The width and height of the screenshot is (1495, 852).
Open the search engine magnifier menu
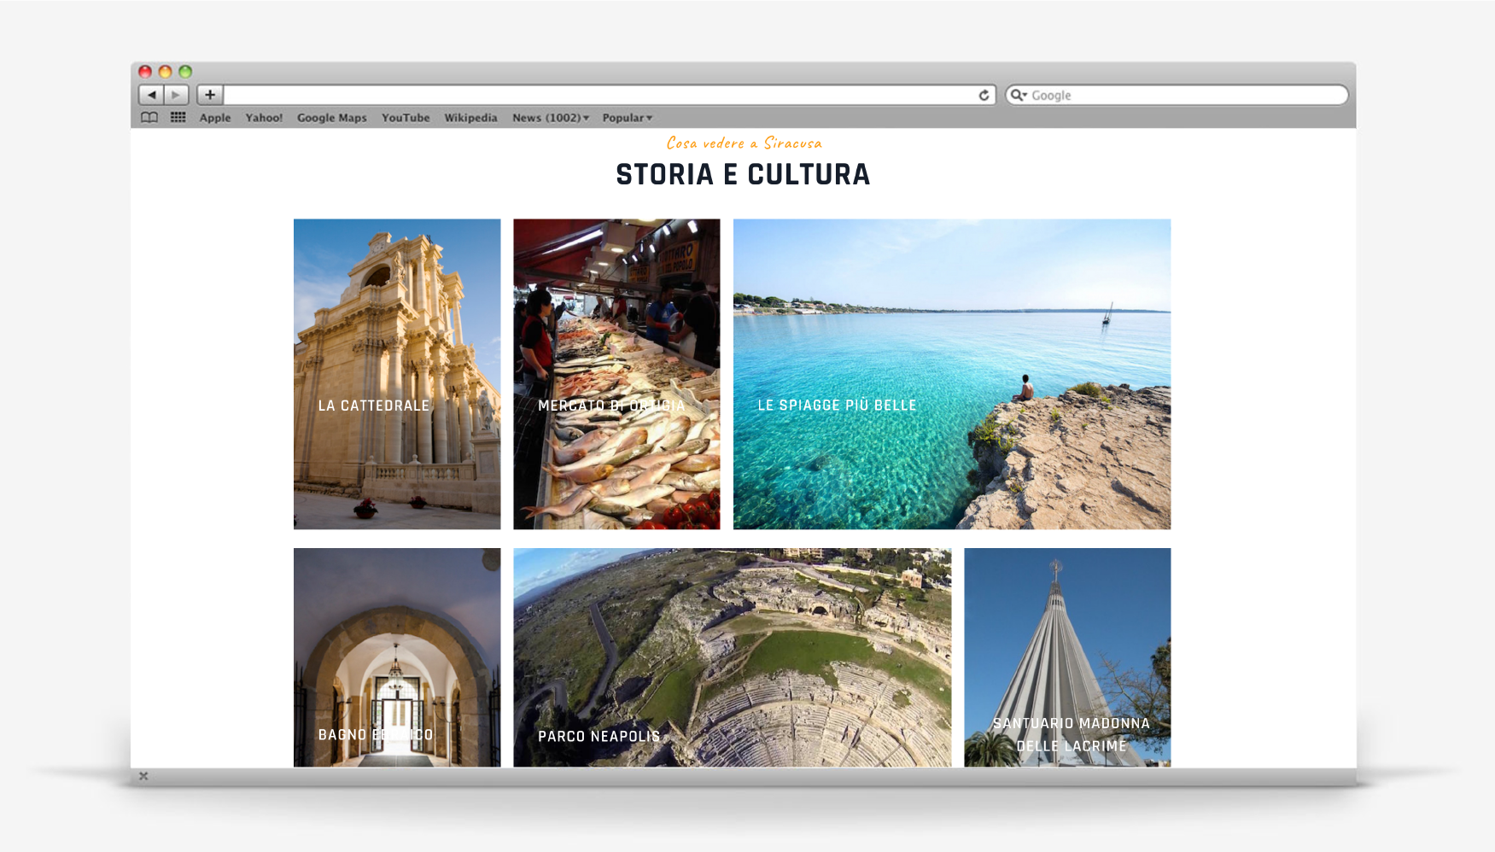1018,95
